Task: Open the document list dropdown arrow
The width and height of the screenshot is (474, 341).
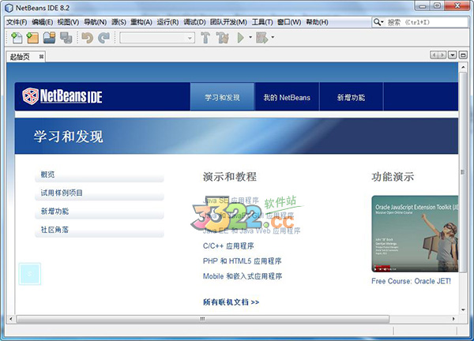Action: [453, 55]
